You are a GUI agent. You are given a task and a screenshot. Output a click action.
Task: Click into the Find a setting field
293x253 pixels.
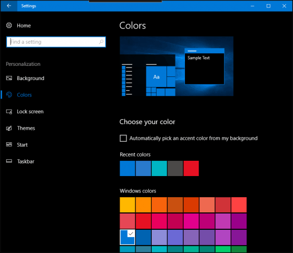[x=56, y=42]
